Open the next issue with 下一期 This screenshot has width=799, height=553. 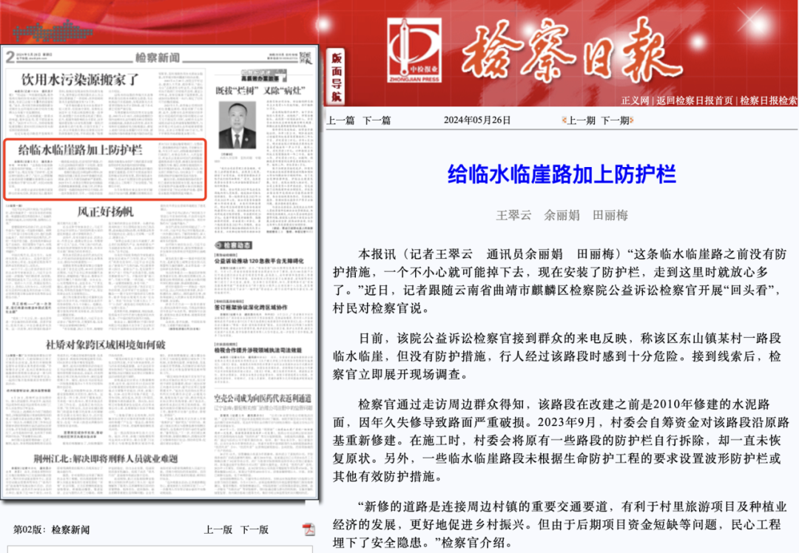tap(616, 121)
